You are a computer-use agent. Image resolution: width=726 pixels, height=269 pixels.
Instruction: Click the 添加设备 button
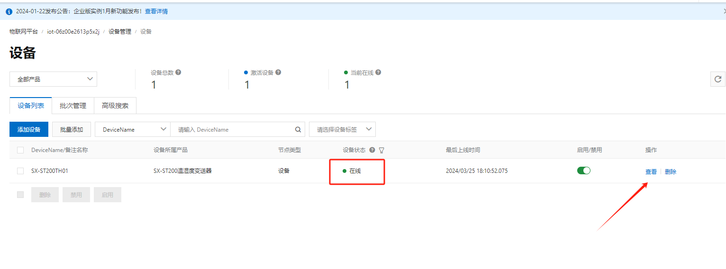pyautogui.click(x=29, y=129)
